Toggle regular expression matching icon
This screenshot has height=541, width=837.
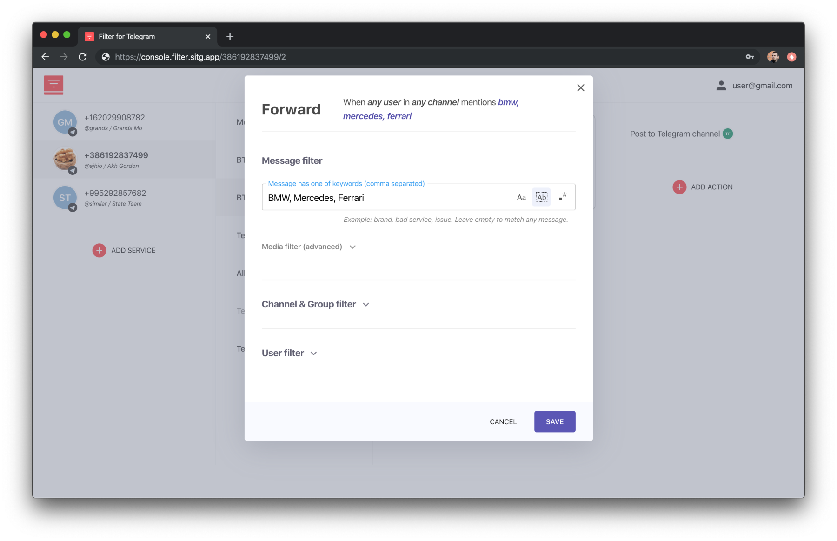pyautogui.click(x=563, y=197)
